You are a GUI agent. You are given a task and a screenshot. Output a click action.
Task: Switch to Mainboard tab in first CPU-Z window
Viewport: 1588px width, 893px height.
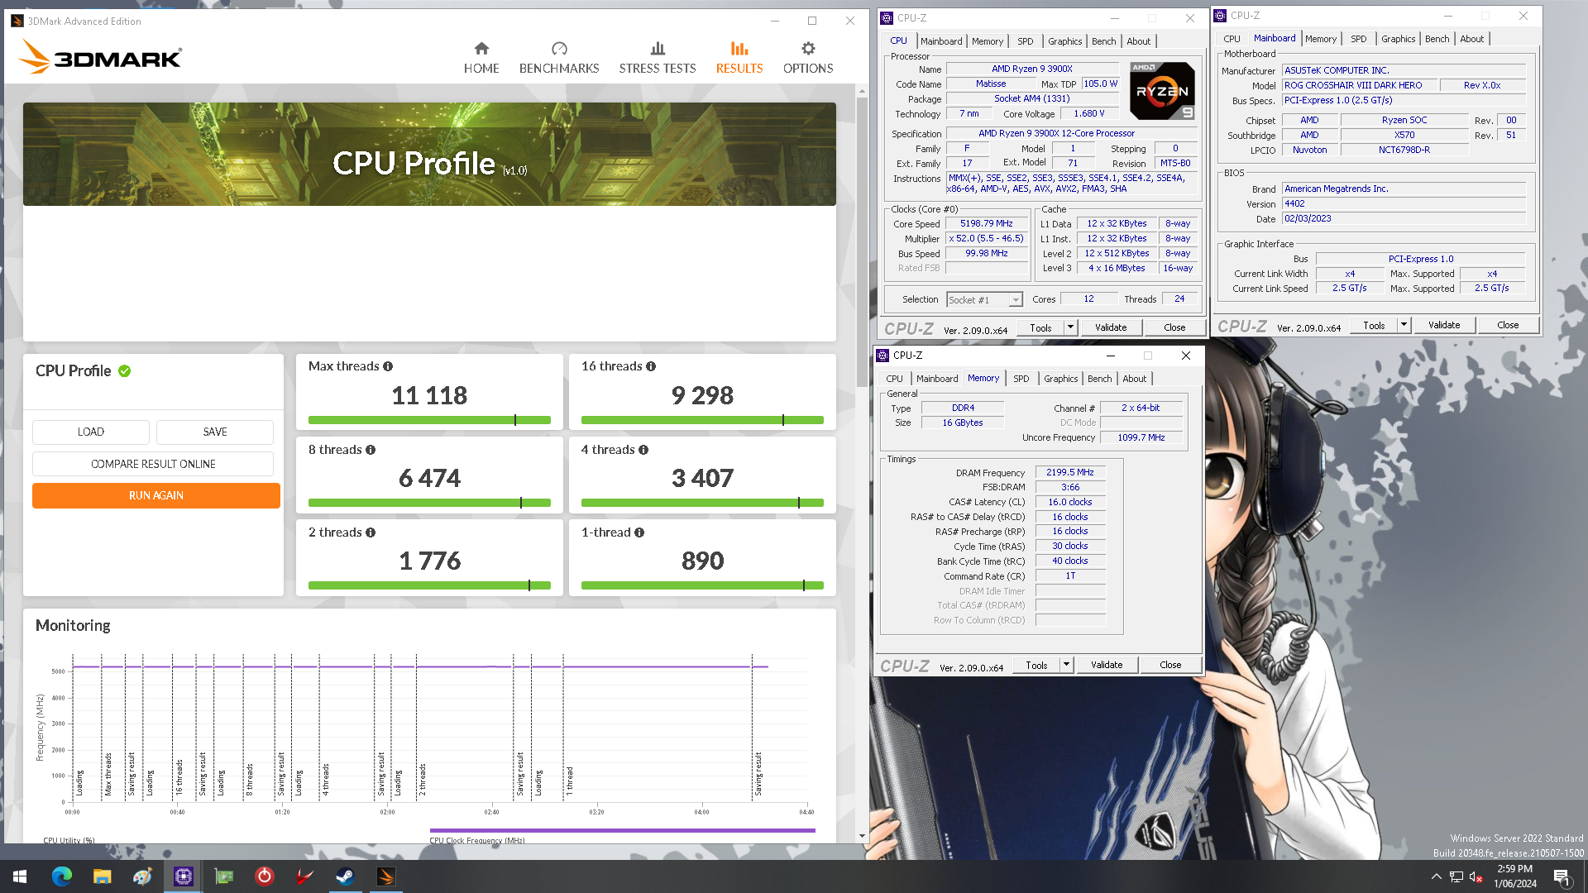point(941,41)
